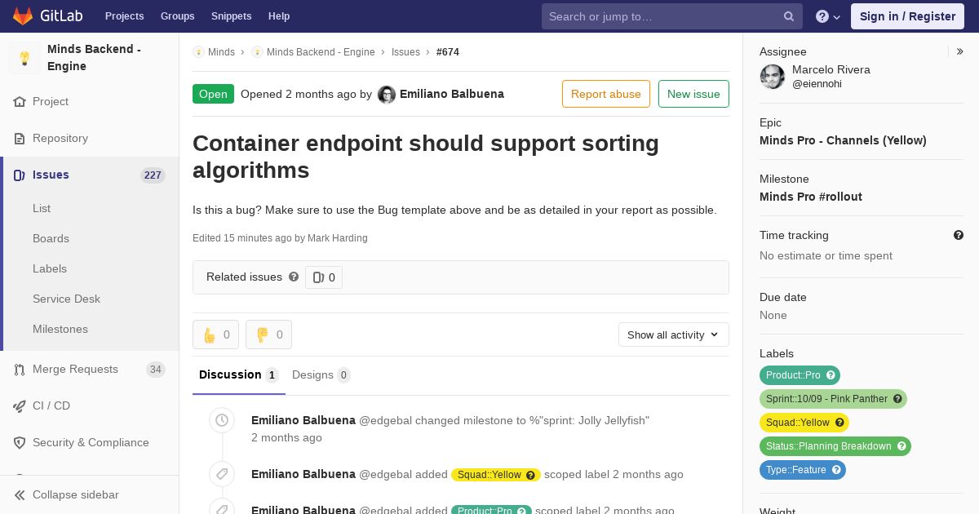This screenshot has height=514, width=979.
Task: Open the Show all activity dropdown
Action: (674, 335)
